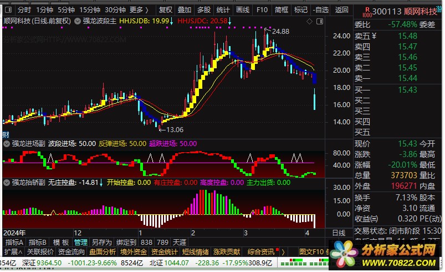Click the 委比 -57.48% value

click(x=402, y=24)
